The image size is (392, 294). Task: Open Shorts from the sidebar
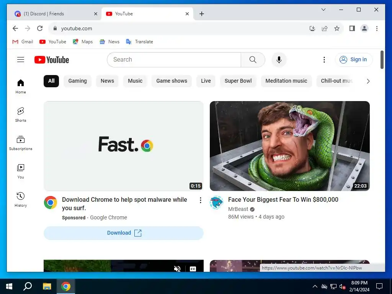coord(21,115)
